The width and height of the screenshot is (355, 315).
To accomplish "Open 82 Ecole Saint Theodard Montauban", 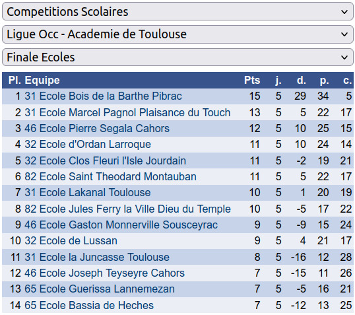I will 110,176.
